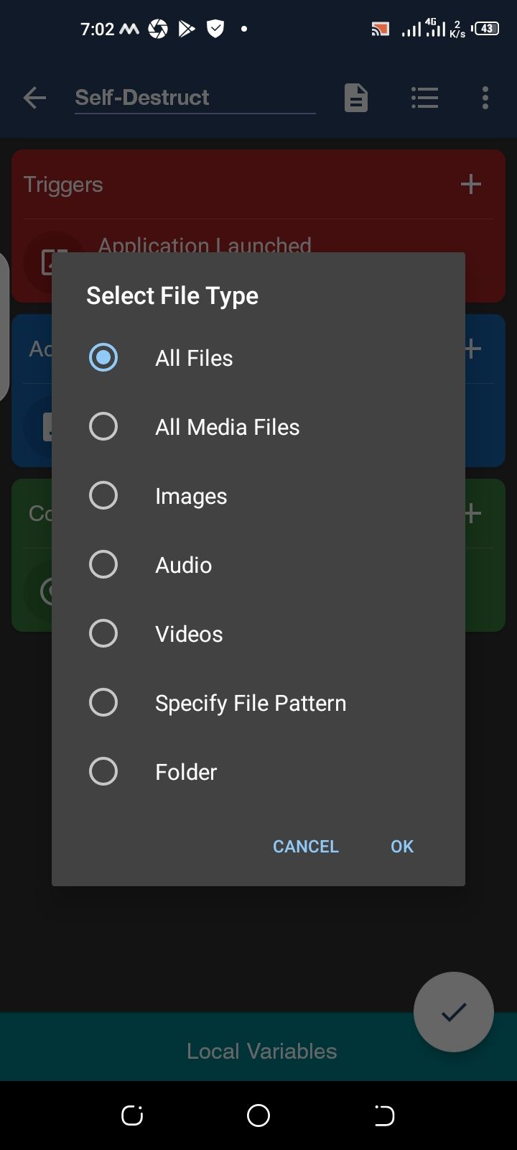This screenshot has height=1150, width=517.
Task: Tap the Application Launched trigger entry
Action: [205, 244]
